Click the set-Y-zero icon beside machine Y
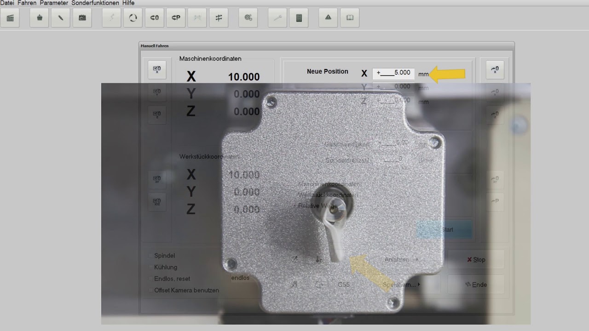 [x=157, y=92]
